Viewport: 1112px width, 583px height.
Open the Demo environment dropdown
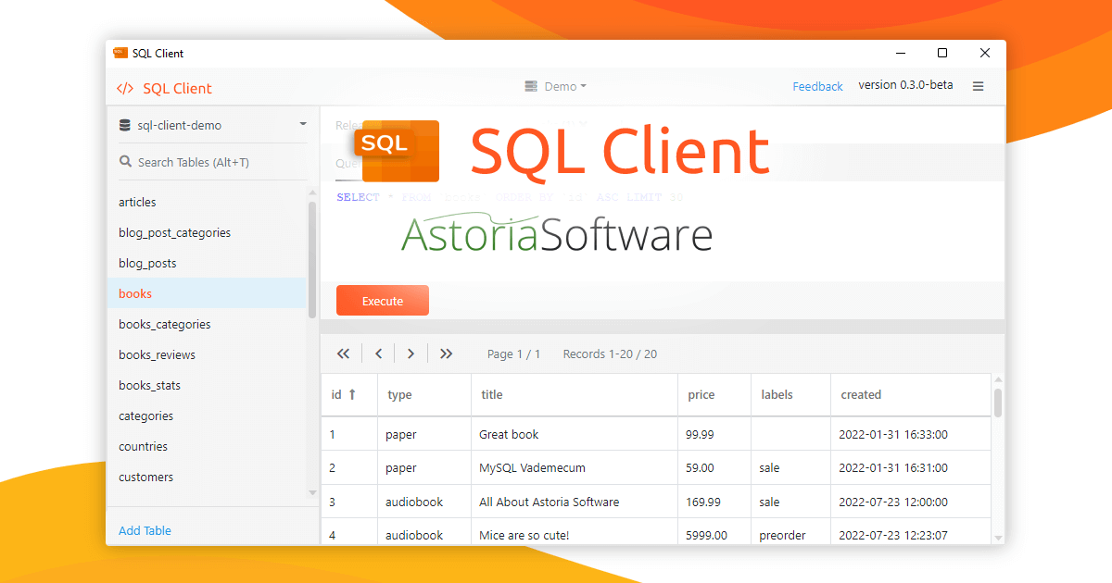[555, 85]
